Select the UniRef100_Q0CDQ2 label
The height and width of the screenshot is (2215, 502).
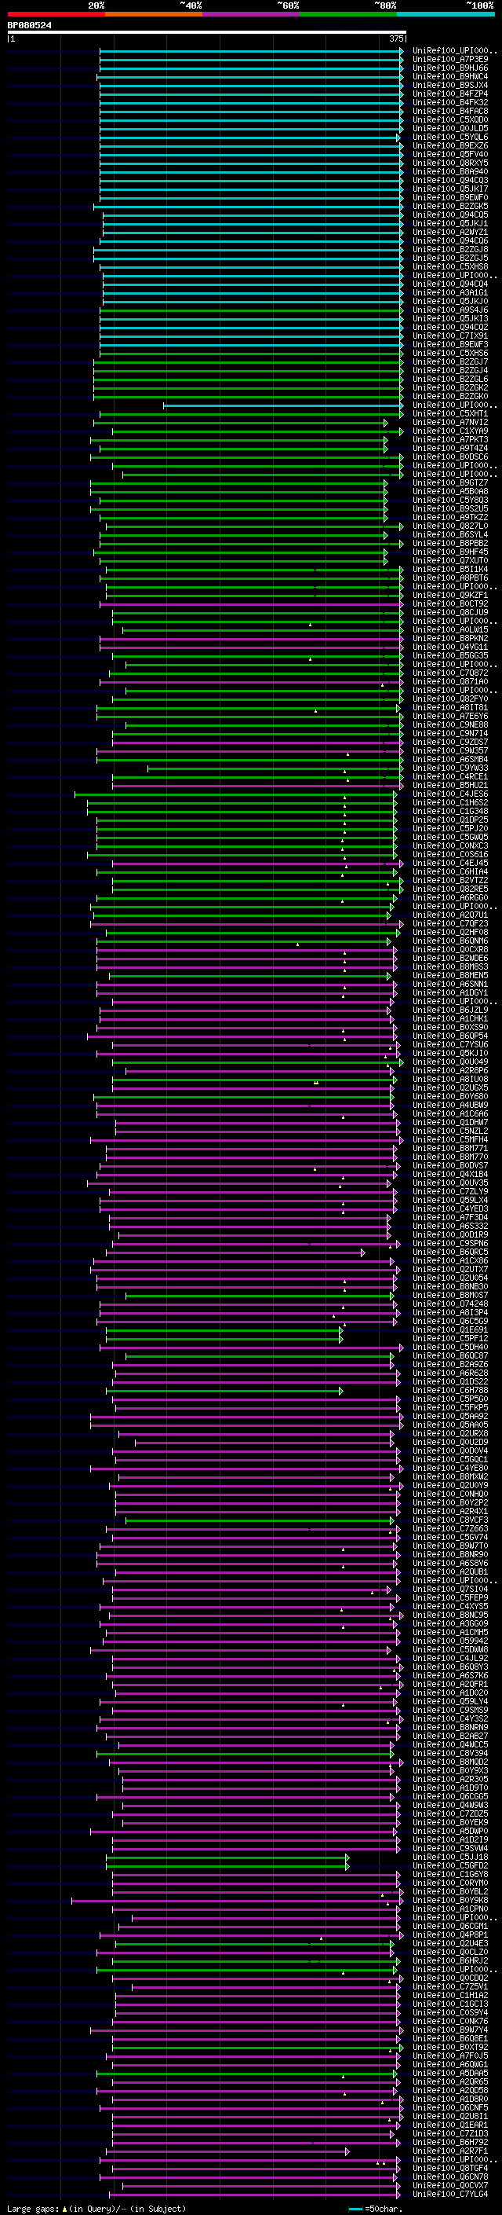(450, 1977)
